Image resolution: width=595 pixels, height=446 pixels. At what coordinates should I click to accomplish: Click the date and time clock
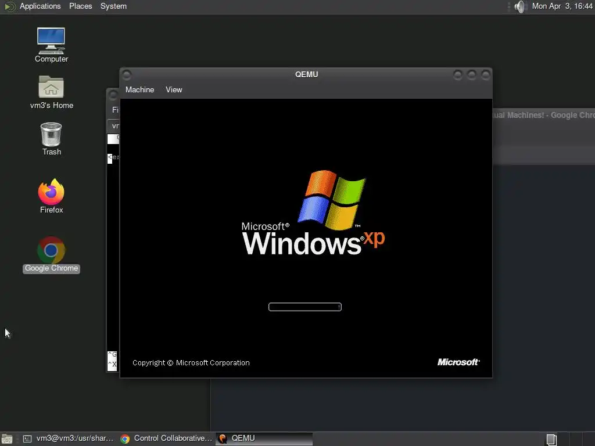point(562,6)
